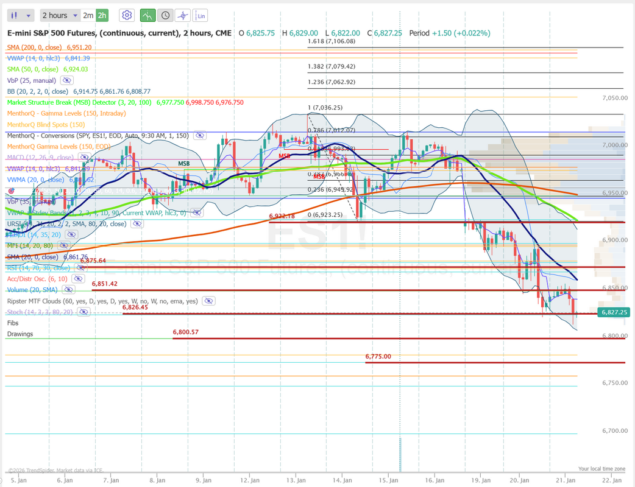Viewport: 635px width, 487px height.
Task: Activate the crosshair cursor icon
Action: coord(182,15)
